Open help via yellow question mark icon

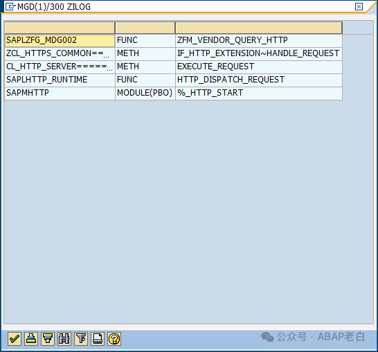114,339
